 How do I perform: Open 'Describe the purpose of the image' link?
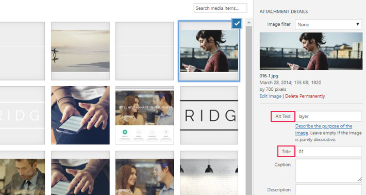point(324,129)
